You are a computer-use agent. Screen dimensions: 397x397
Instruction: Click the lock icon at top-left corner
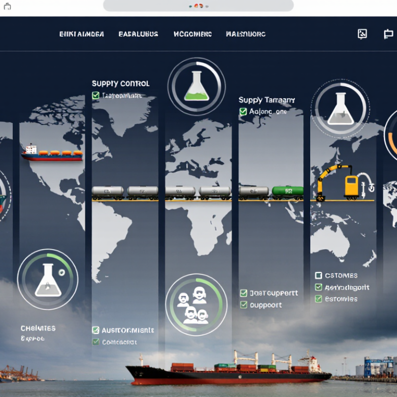[x=7, y=6]
